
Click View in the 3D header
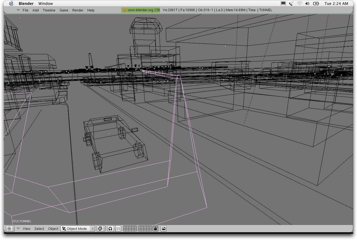click(26, 229)
